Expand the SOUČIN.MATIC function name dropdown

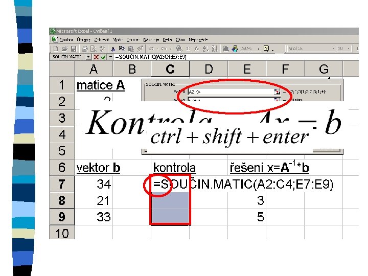pyautogui.click(x=88, y=57)
